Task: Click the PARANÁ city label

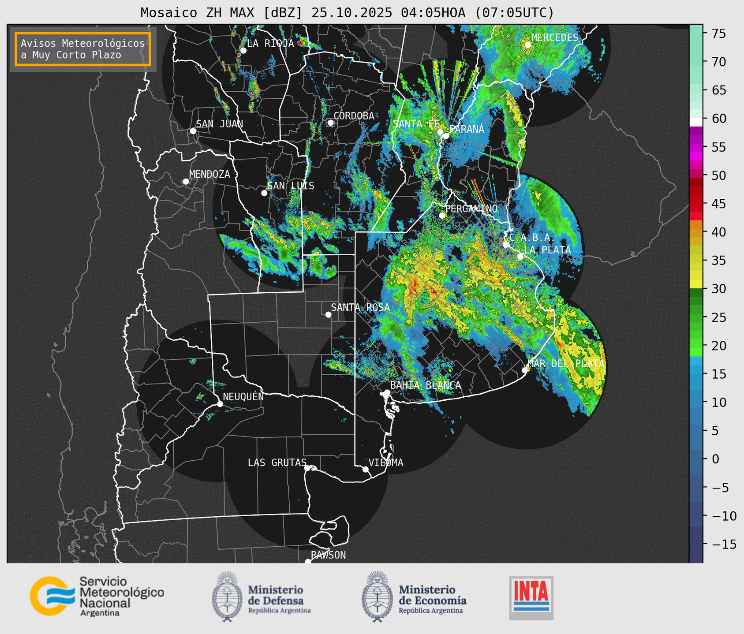Action: tap(467, 129)
